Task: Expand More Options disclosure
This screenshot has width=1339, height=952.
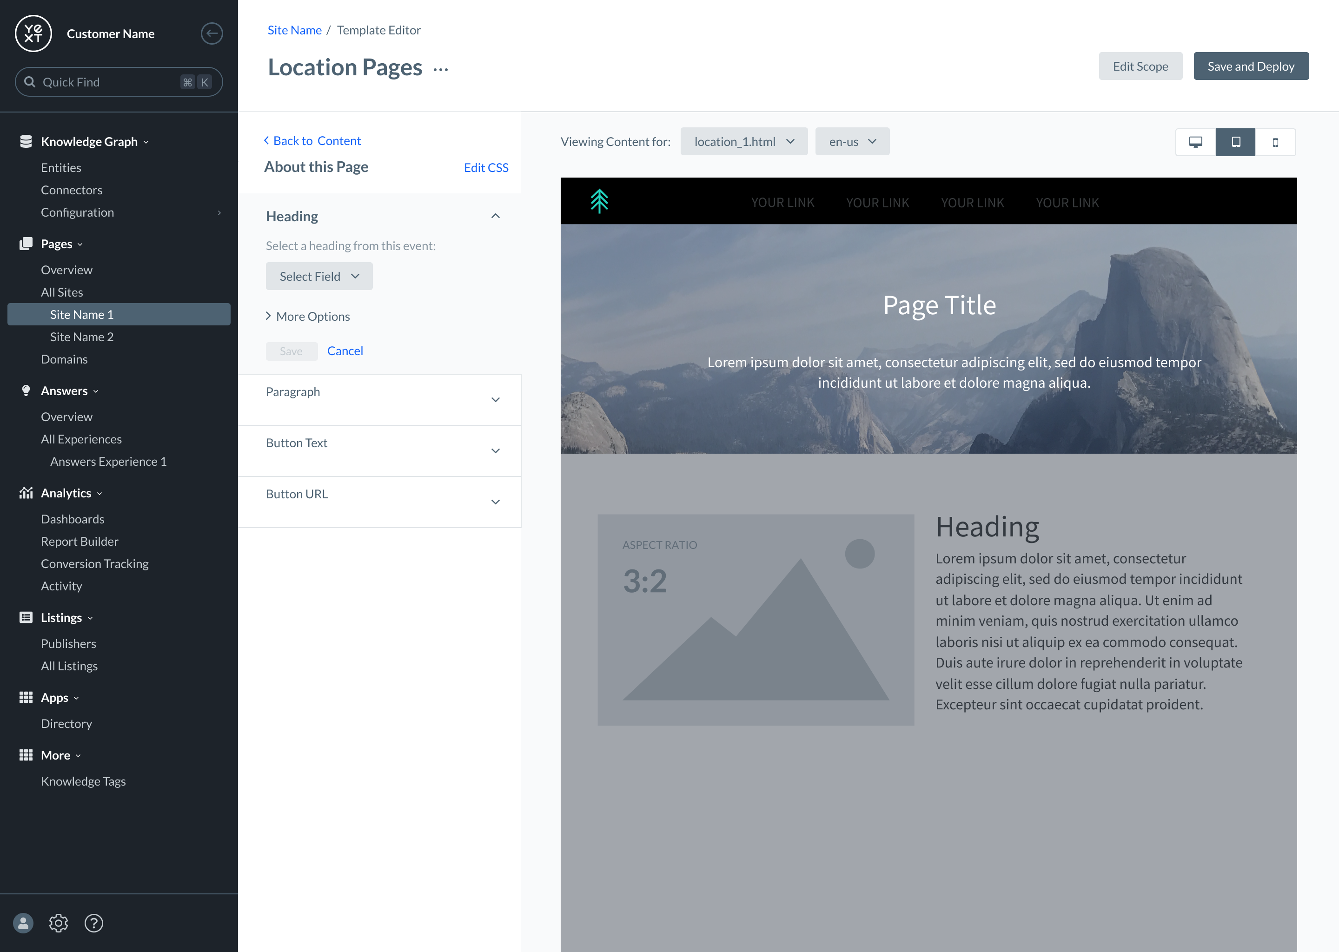Action: (x=308, y=317)
